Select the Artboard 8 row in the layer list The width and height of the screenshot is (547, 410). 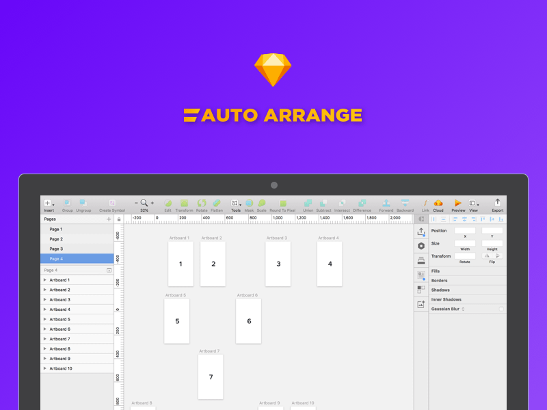pos(77,348)
